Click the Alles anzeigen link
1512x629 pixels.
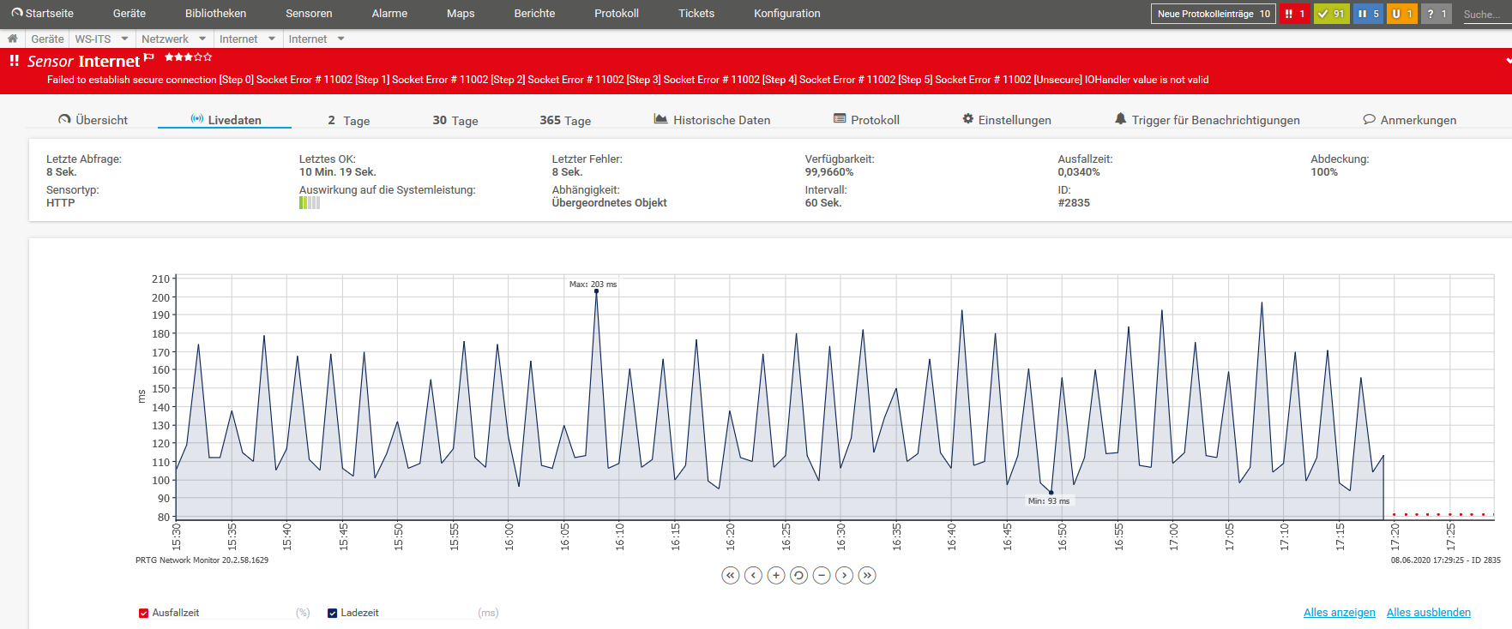coord(1340,613)
